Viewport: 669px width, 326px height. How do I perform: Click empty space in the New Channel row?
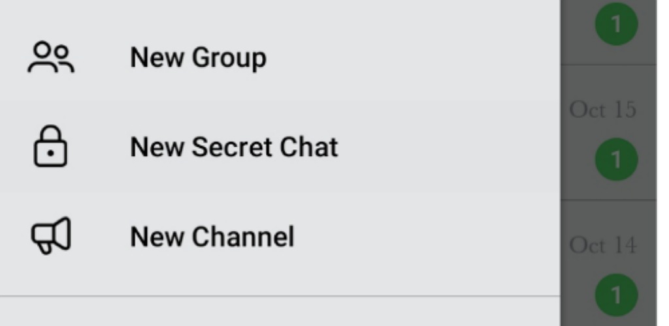pos(427,236)
